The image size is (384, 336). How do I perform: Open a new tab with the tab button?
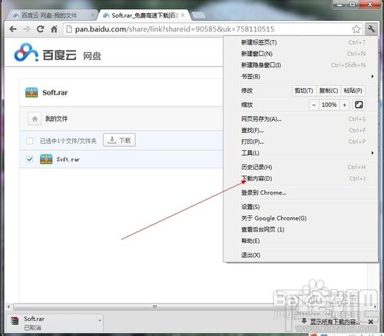tap(199, 16)
